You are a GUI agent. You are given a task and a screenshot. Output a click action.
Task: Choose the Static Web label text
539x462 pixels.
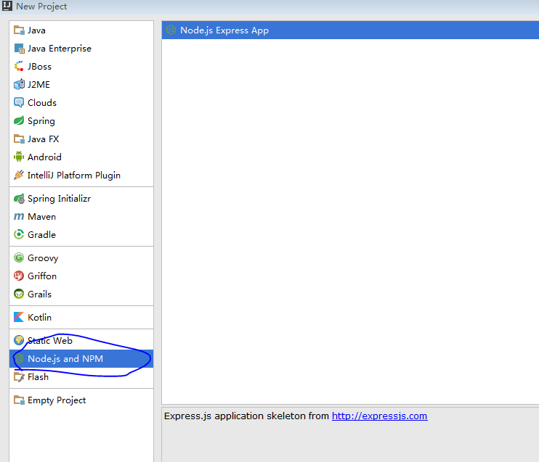tap(50, 340)
